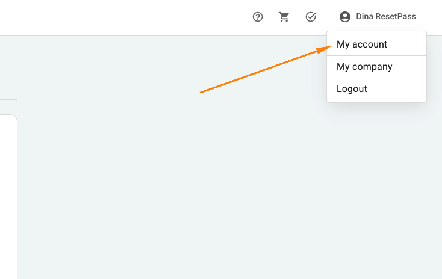Open the help question mark icon

258,17
